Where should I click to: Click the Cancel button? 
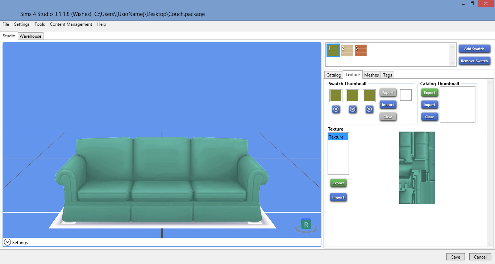[480, 257]
